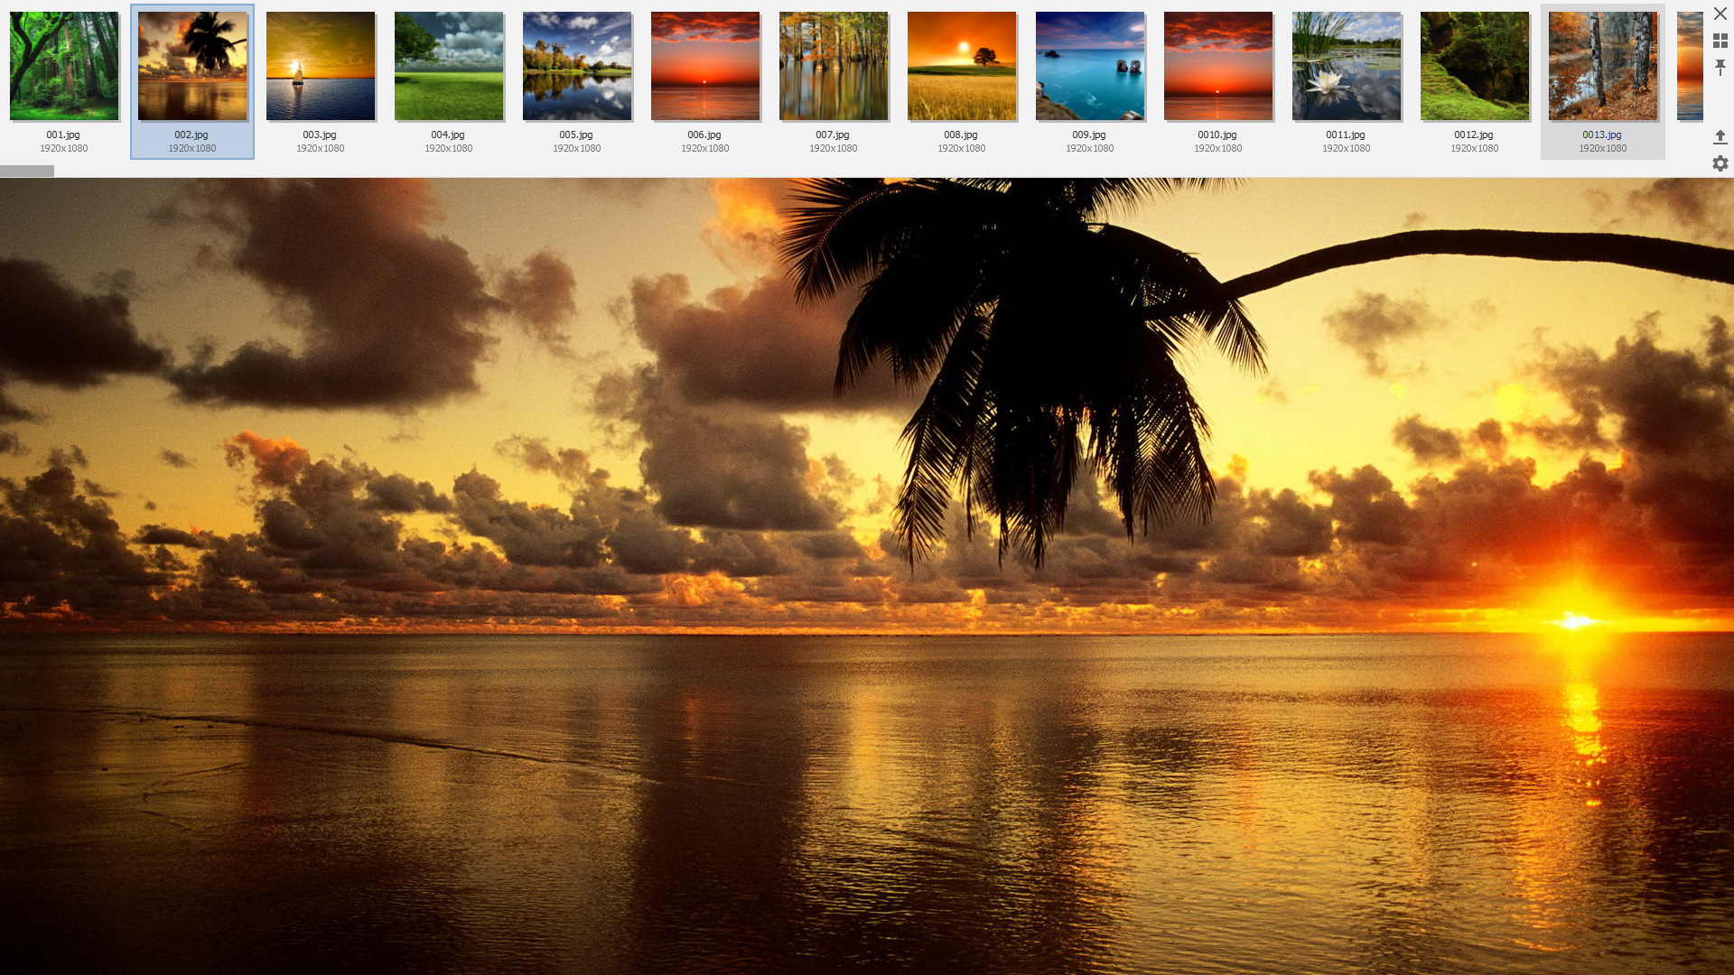Open the 008.jpg golden field thumbnail
1734x975 pixels.
pyautogui.click(x=962, y=66)
